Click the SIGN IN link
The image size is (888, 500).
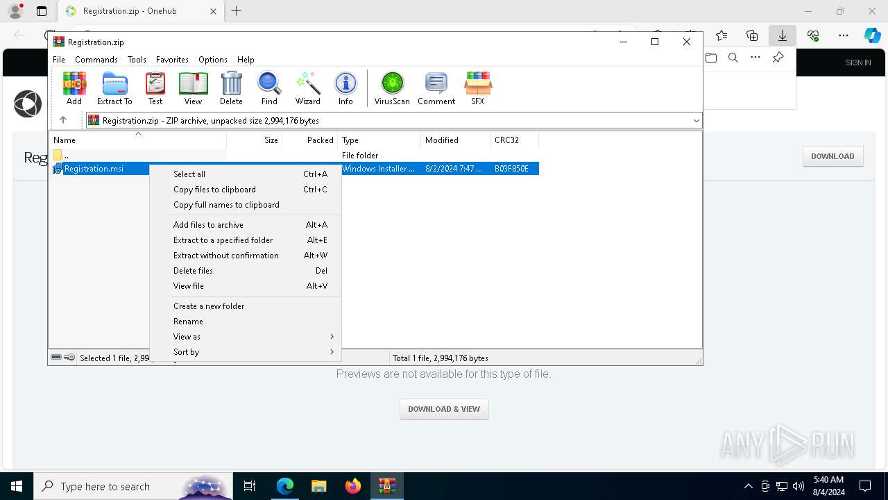(x=858, y=62)
